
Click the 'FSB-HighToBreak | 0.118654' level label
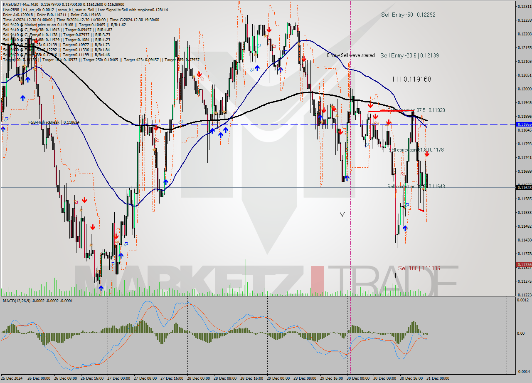pos(54,122)
